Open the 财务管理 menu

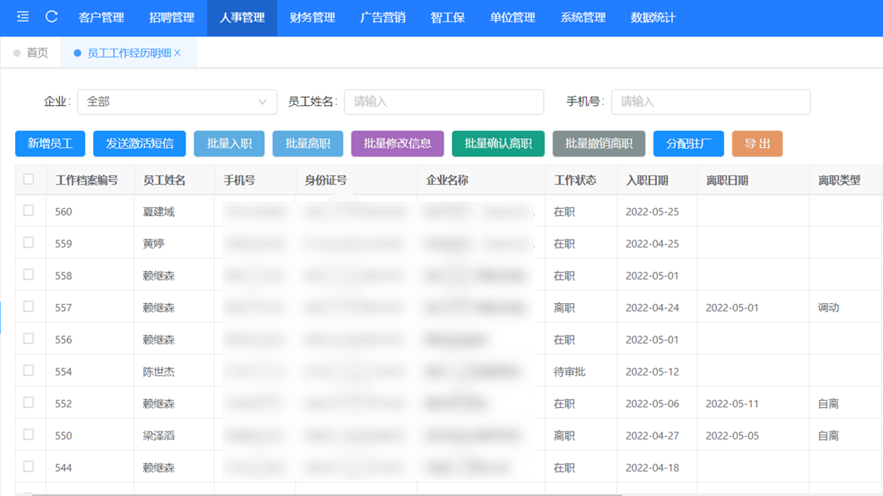click(312, 18)
